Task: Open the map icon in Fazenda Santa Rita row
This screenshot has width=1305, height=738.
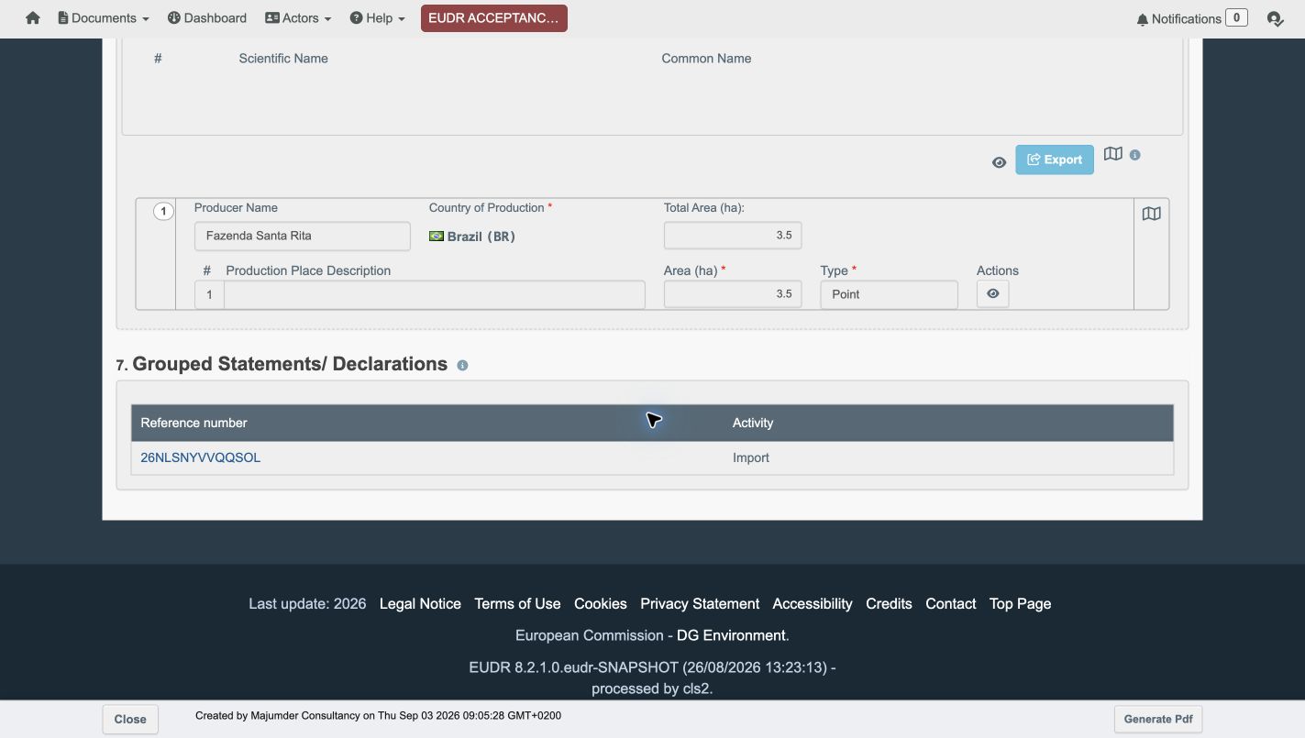Action: (x=1151, y=214)
